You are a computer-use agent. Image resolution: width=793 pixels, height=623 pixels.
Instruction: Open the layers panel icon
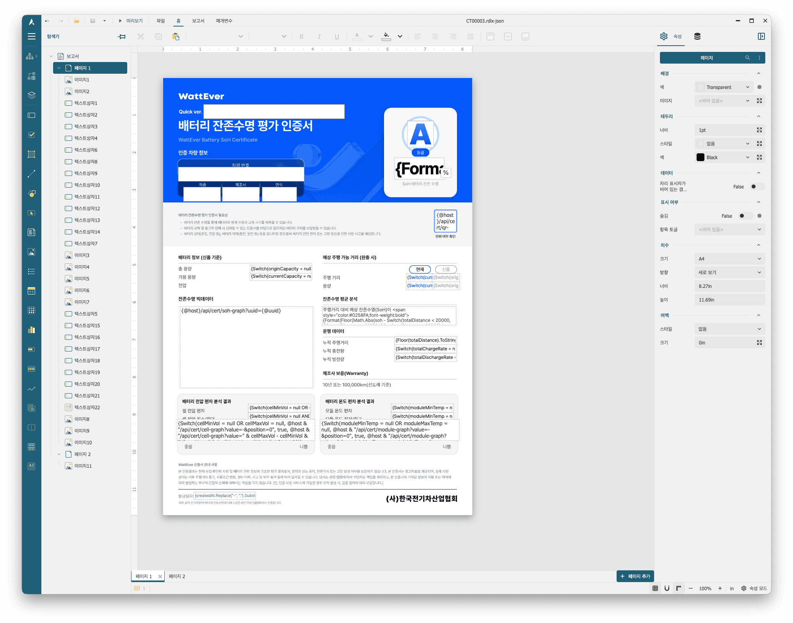pos(32,95)
